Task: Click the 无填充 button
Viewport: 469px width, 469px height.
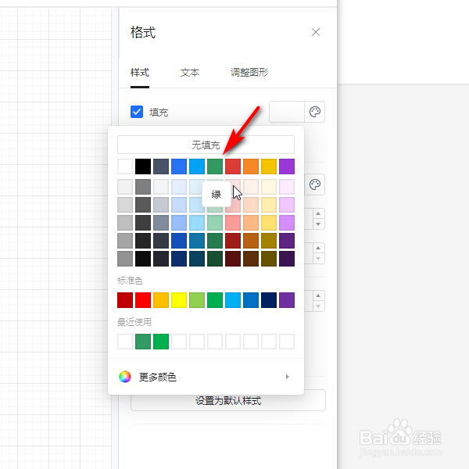Action: point(206,145)
